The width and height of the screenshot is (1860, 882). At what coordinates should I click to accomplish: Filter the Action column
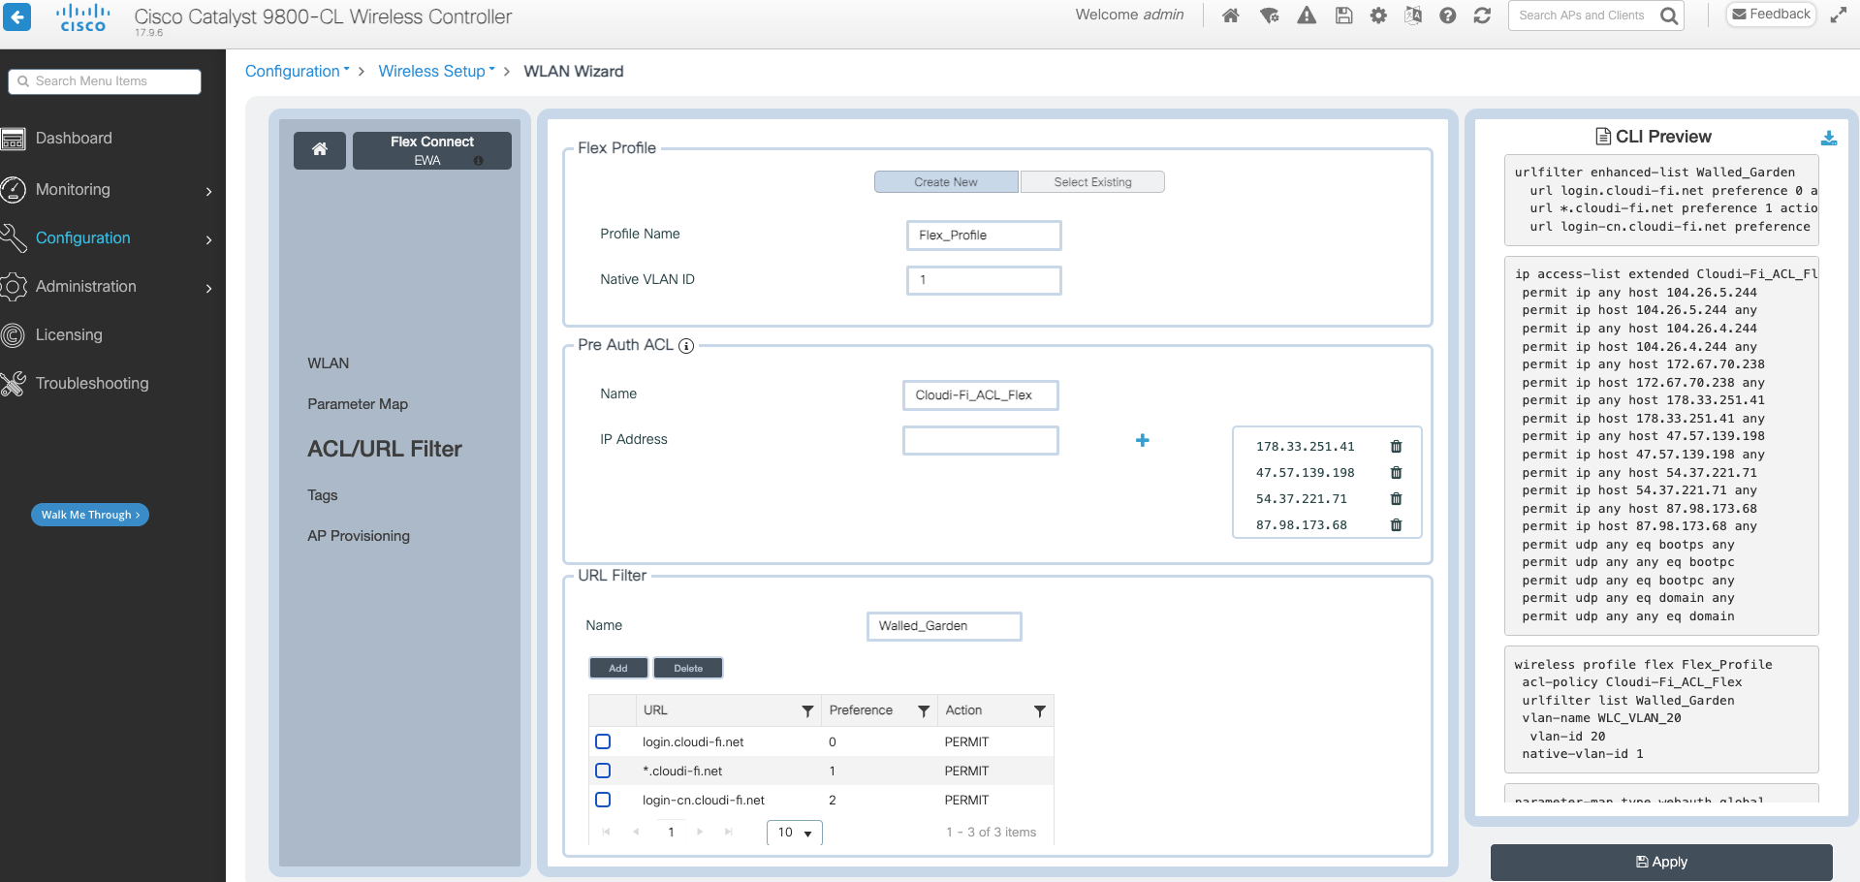(1039, 711)
